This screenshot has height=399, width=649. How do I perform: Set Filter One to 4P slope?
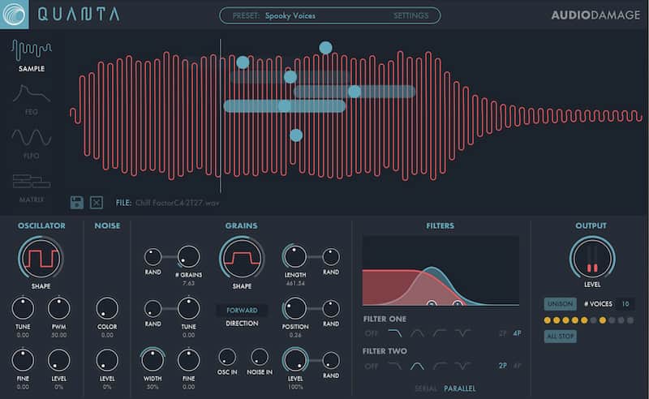pos(517,333)
